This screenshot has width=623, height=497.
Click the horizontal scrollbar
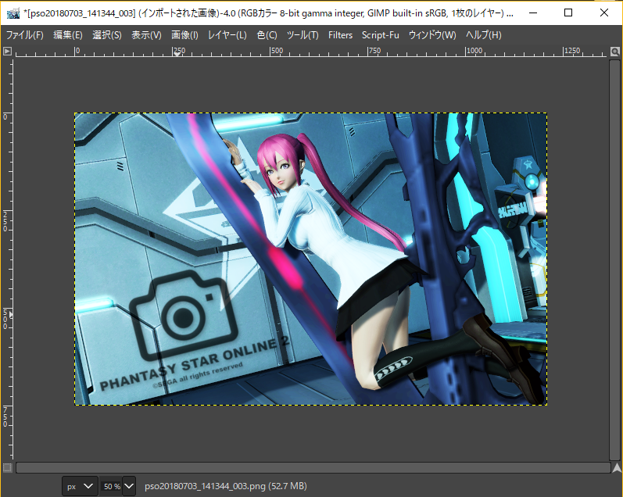coord(313,467)
